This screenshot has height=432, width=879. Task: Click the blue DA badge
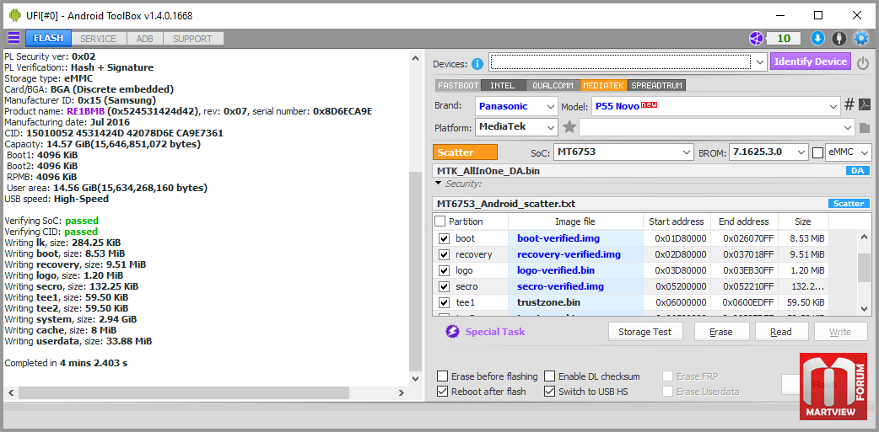[857, 171]
